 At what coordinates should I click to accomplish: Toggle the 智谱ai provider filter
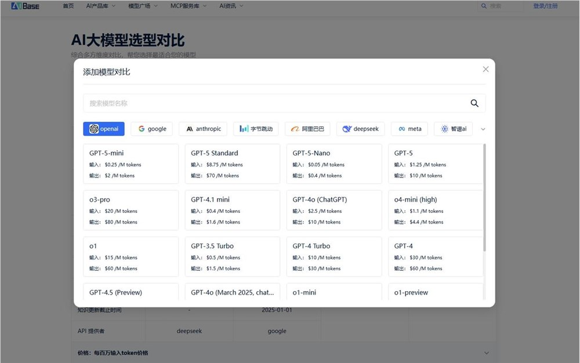pyautogui.click(x=444, y=129)
